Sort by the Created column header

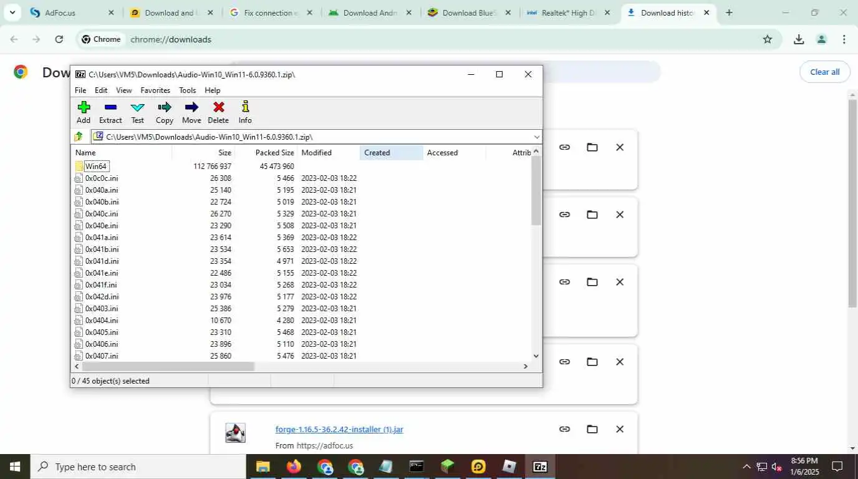392,152
